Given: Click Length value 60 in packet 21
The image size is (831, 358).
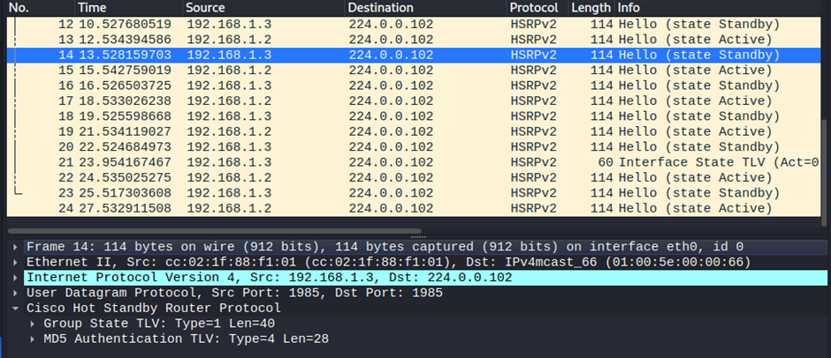Looking at the screenshot, I should 606,162.
